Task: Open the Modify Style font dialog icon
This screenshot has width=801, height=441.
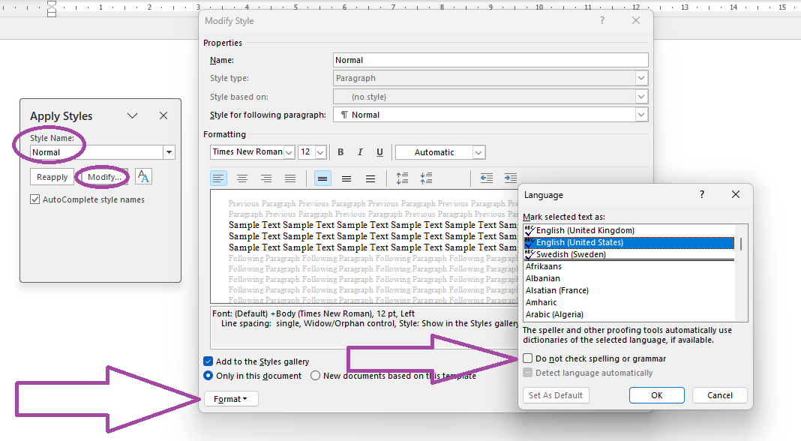Action: click(x=142, y=176)
